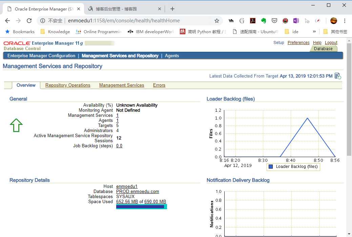Open the Job Backlog 0.0 link

[119, 146]
